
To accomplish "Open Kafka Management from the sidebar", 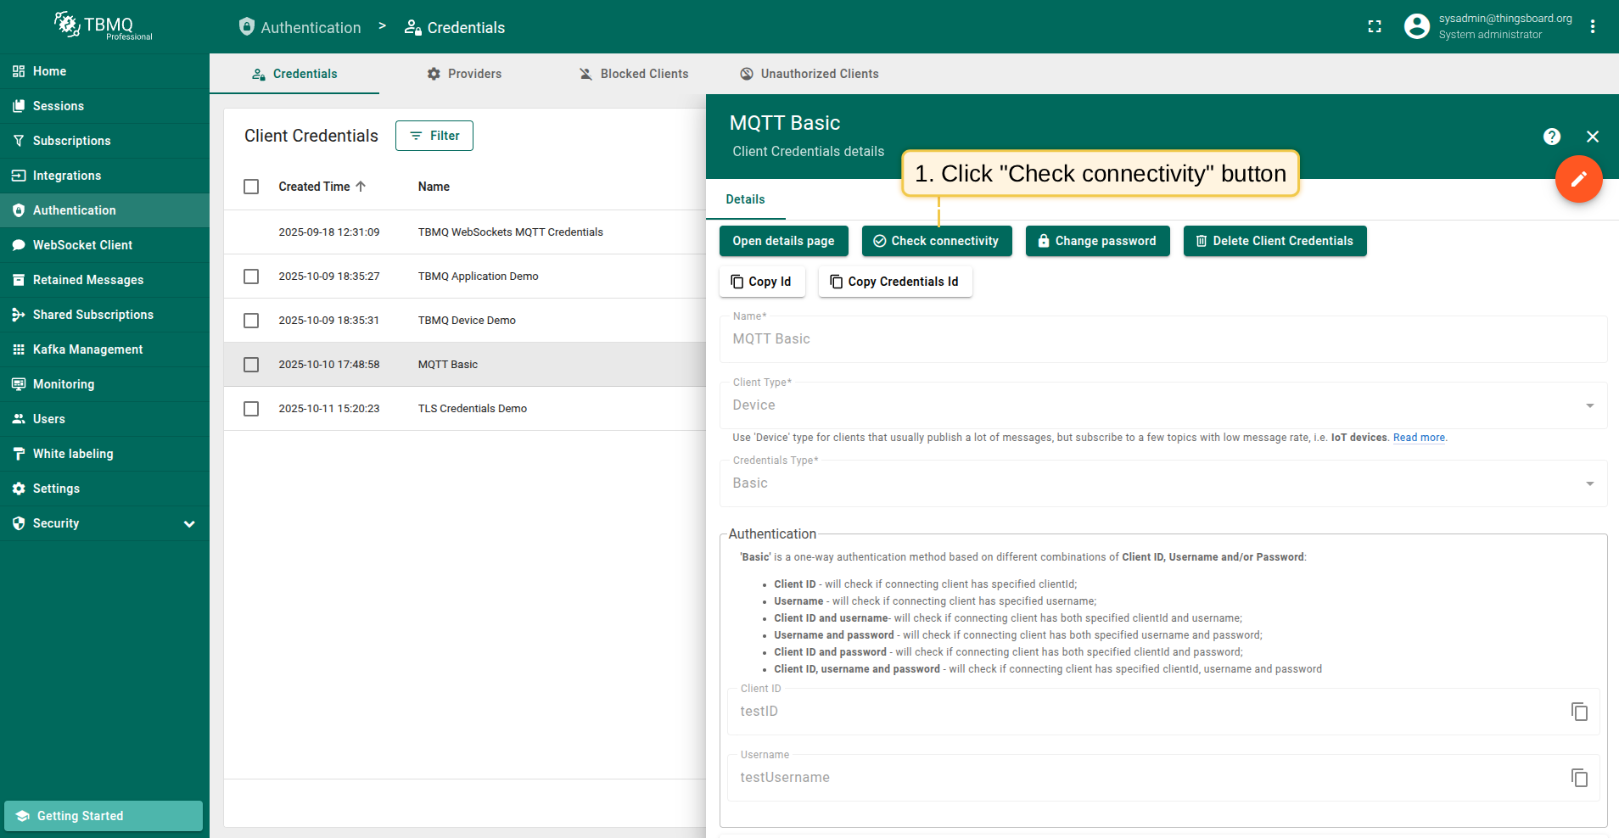I will [x=87, y=349].
